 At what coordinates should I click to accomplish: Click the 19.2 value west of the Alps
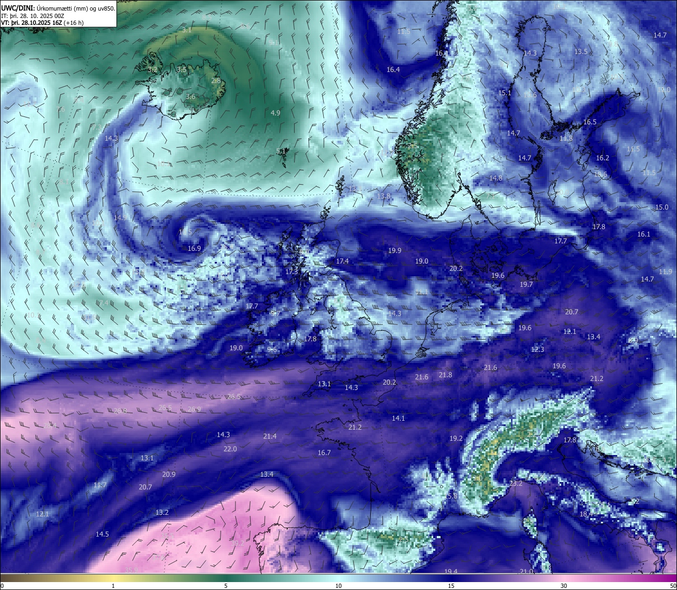(456, 438)
